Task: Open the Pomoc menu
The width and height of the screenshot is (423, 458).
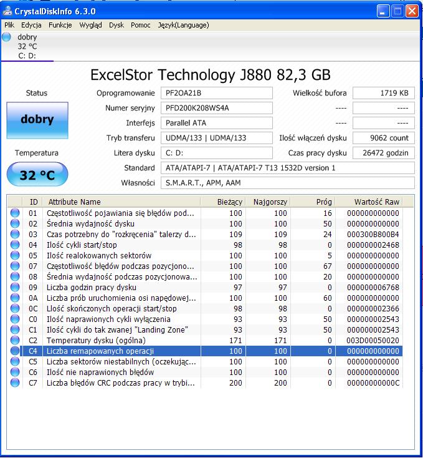Action: click(x=141, y=25)
